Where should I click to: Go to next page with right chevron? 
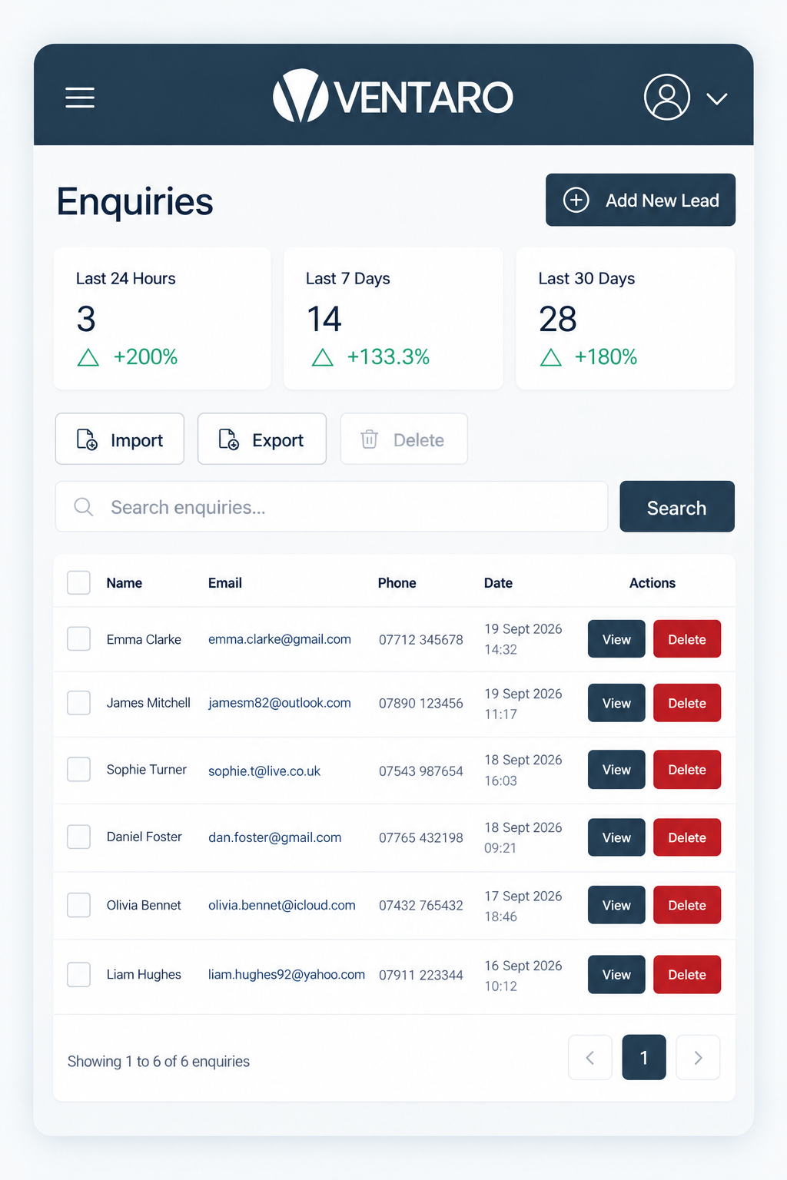click(698, 1057)
